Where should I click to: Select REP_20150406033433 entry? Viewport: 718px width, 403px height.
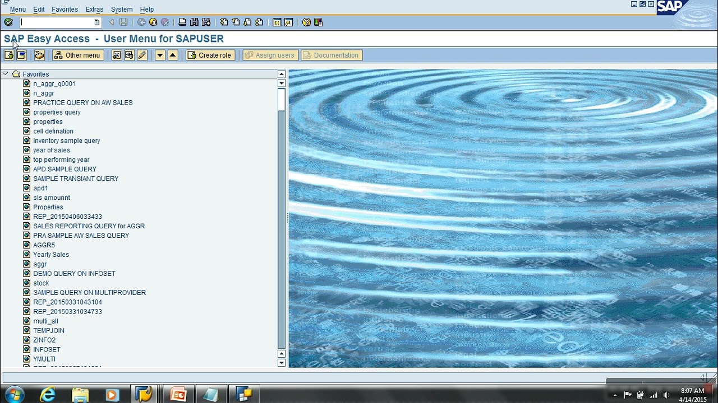[67, 217]
